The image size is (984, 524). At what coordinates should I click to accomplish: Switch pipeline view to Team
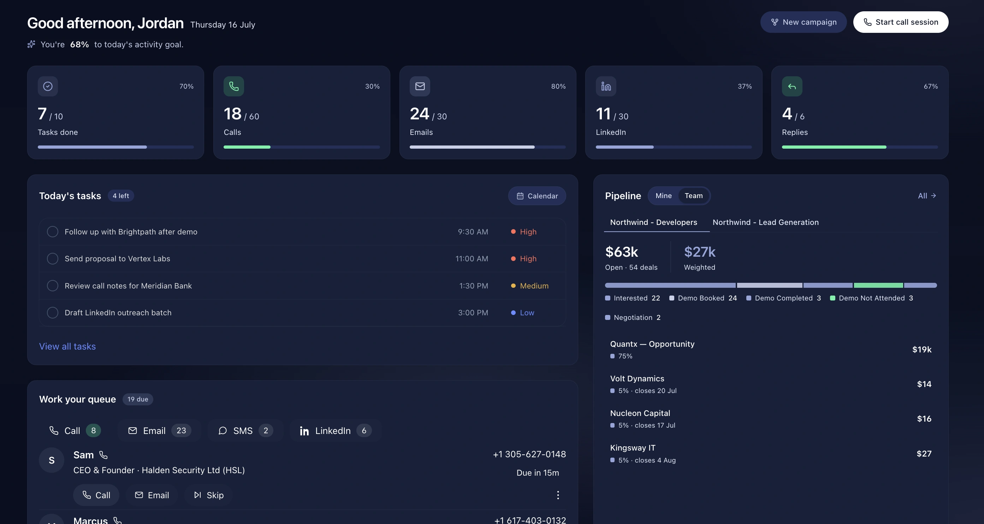[694, 196]
